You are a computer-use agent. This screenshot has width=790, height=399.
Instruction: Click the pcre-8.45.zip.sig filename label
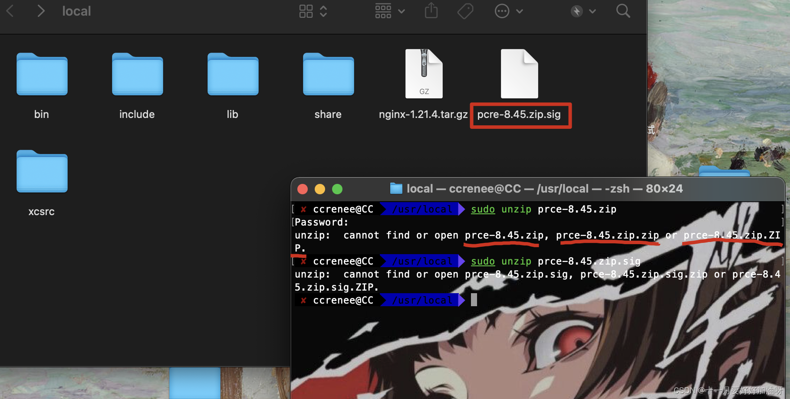(x=519, y=114)
